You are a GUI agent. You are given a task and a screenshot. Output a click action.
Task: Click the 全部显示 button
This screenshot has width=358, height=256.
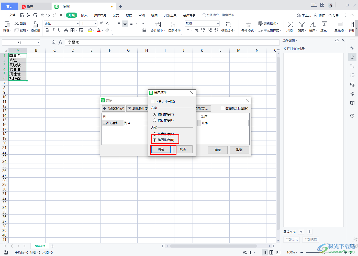[x=292, y=240]
